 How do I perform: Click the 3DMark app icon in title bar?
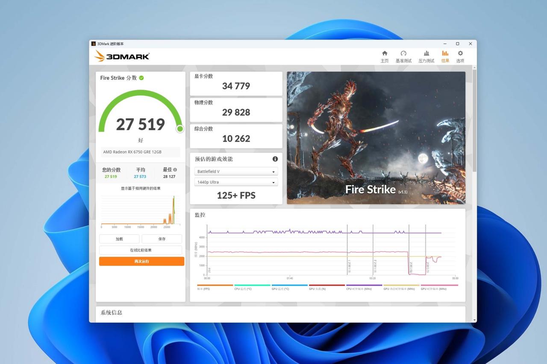94,44
